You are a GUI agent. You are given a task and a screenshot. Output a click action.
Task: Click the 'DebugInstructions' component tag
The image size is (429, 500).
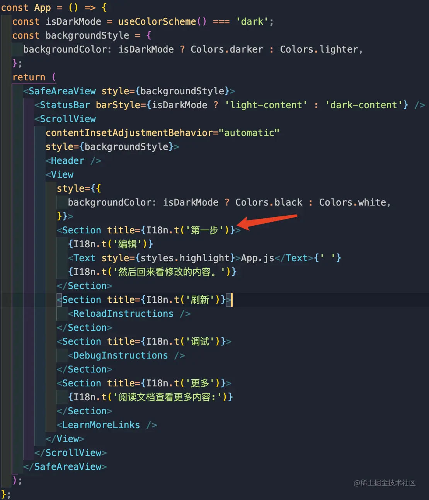click(121, 355)
